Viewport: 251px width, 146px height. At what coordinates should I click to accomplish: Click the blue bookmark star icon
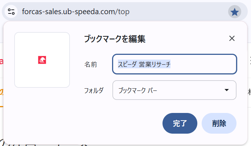235,12
